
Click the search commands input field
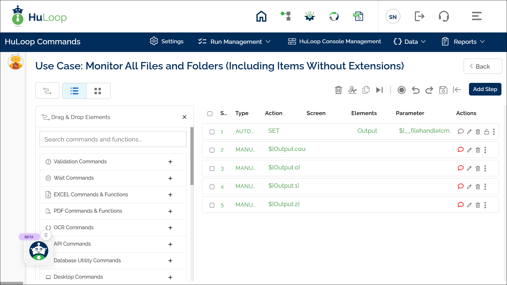coord(113,139)
